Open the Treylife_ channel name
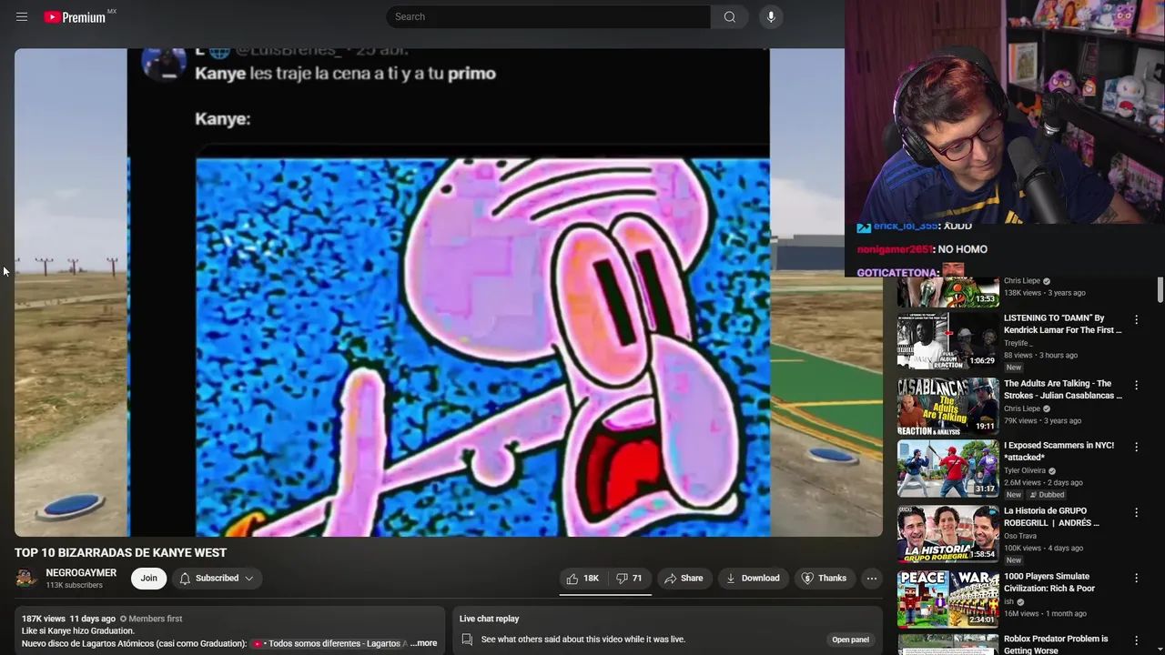Image resolution: width=1165 pixels, height=655 pixels. [1018, 343]
